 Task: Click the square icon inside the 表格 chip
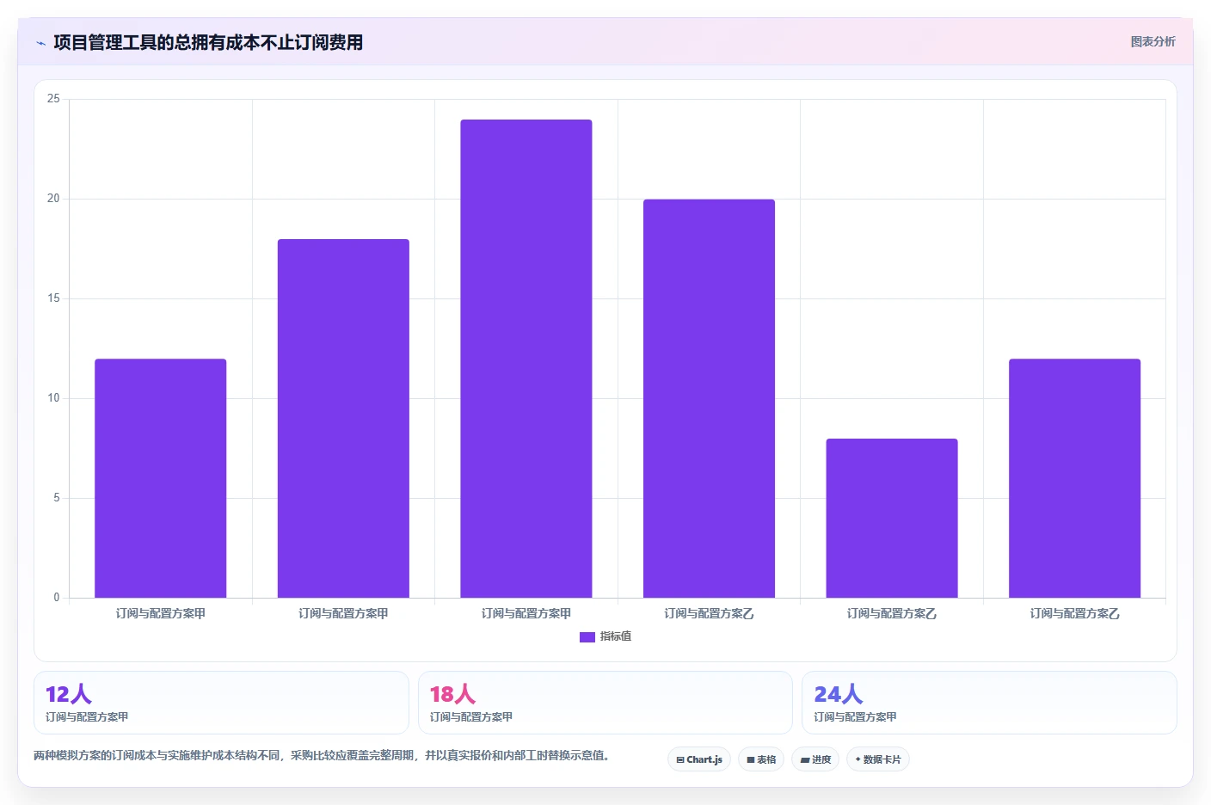(751, 760)
